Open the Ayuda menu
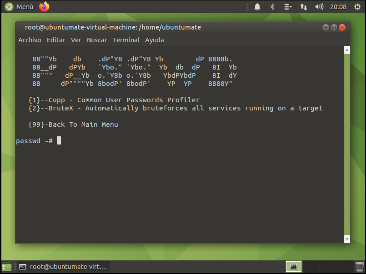Viewport: 366px width, 274px height. [x=154, y=40]
